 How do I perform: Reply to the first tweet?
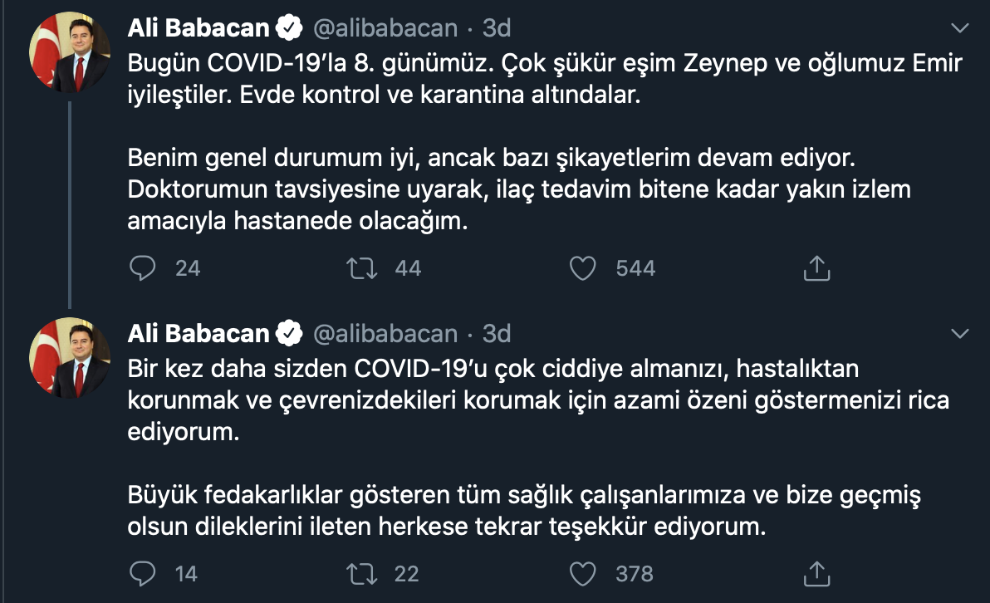143,267
